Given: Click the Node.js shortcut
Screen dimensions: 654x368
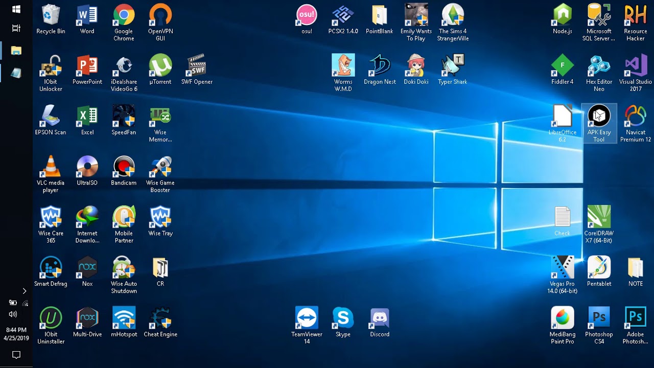Looking at the screenshot, I should [x=563, y=19].
